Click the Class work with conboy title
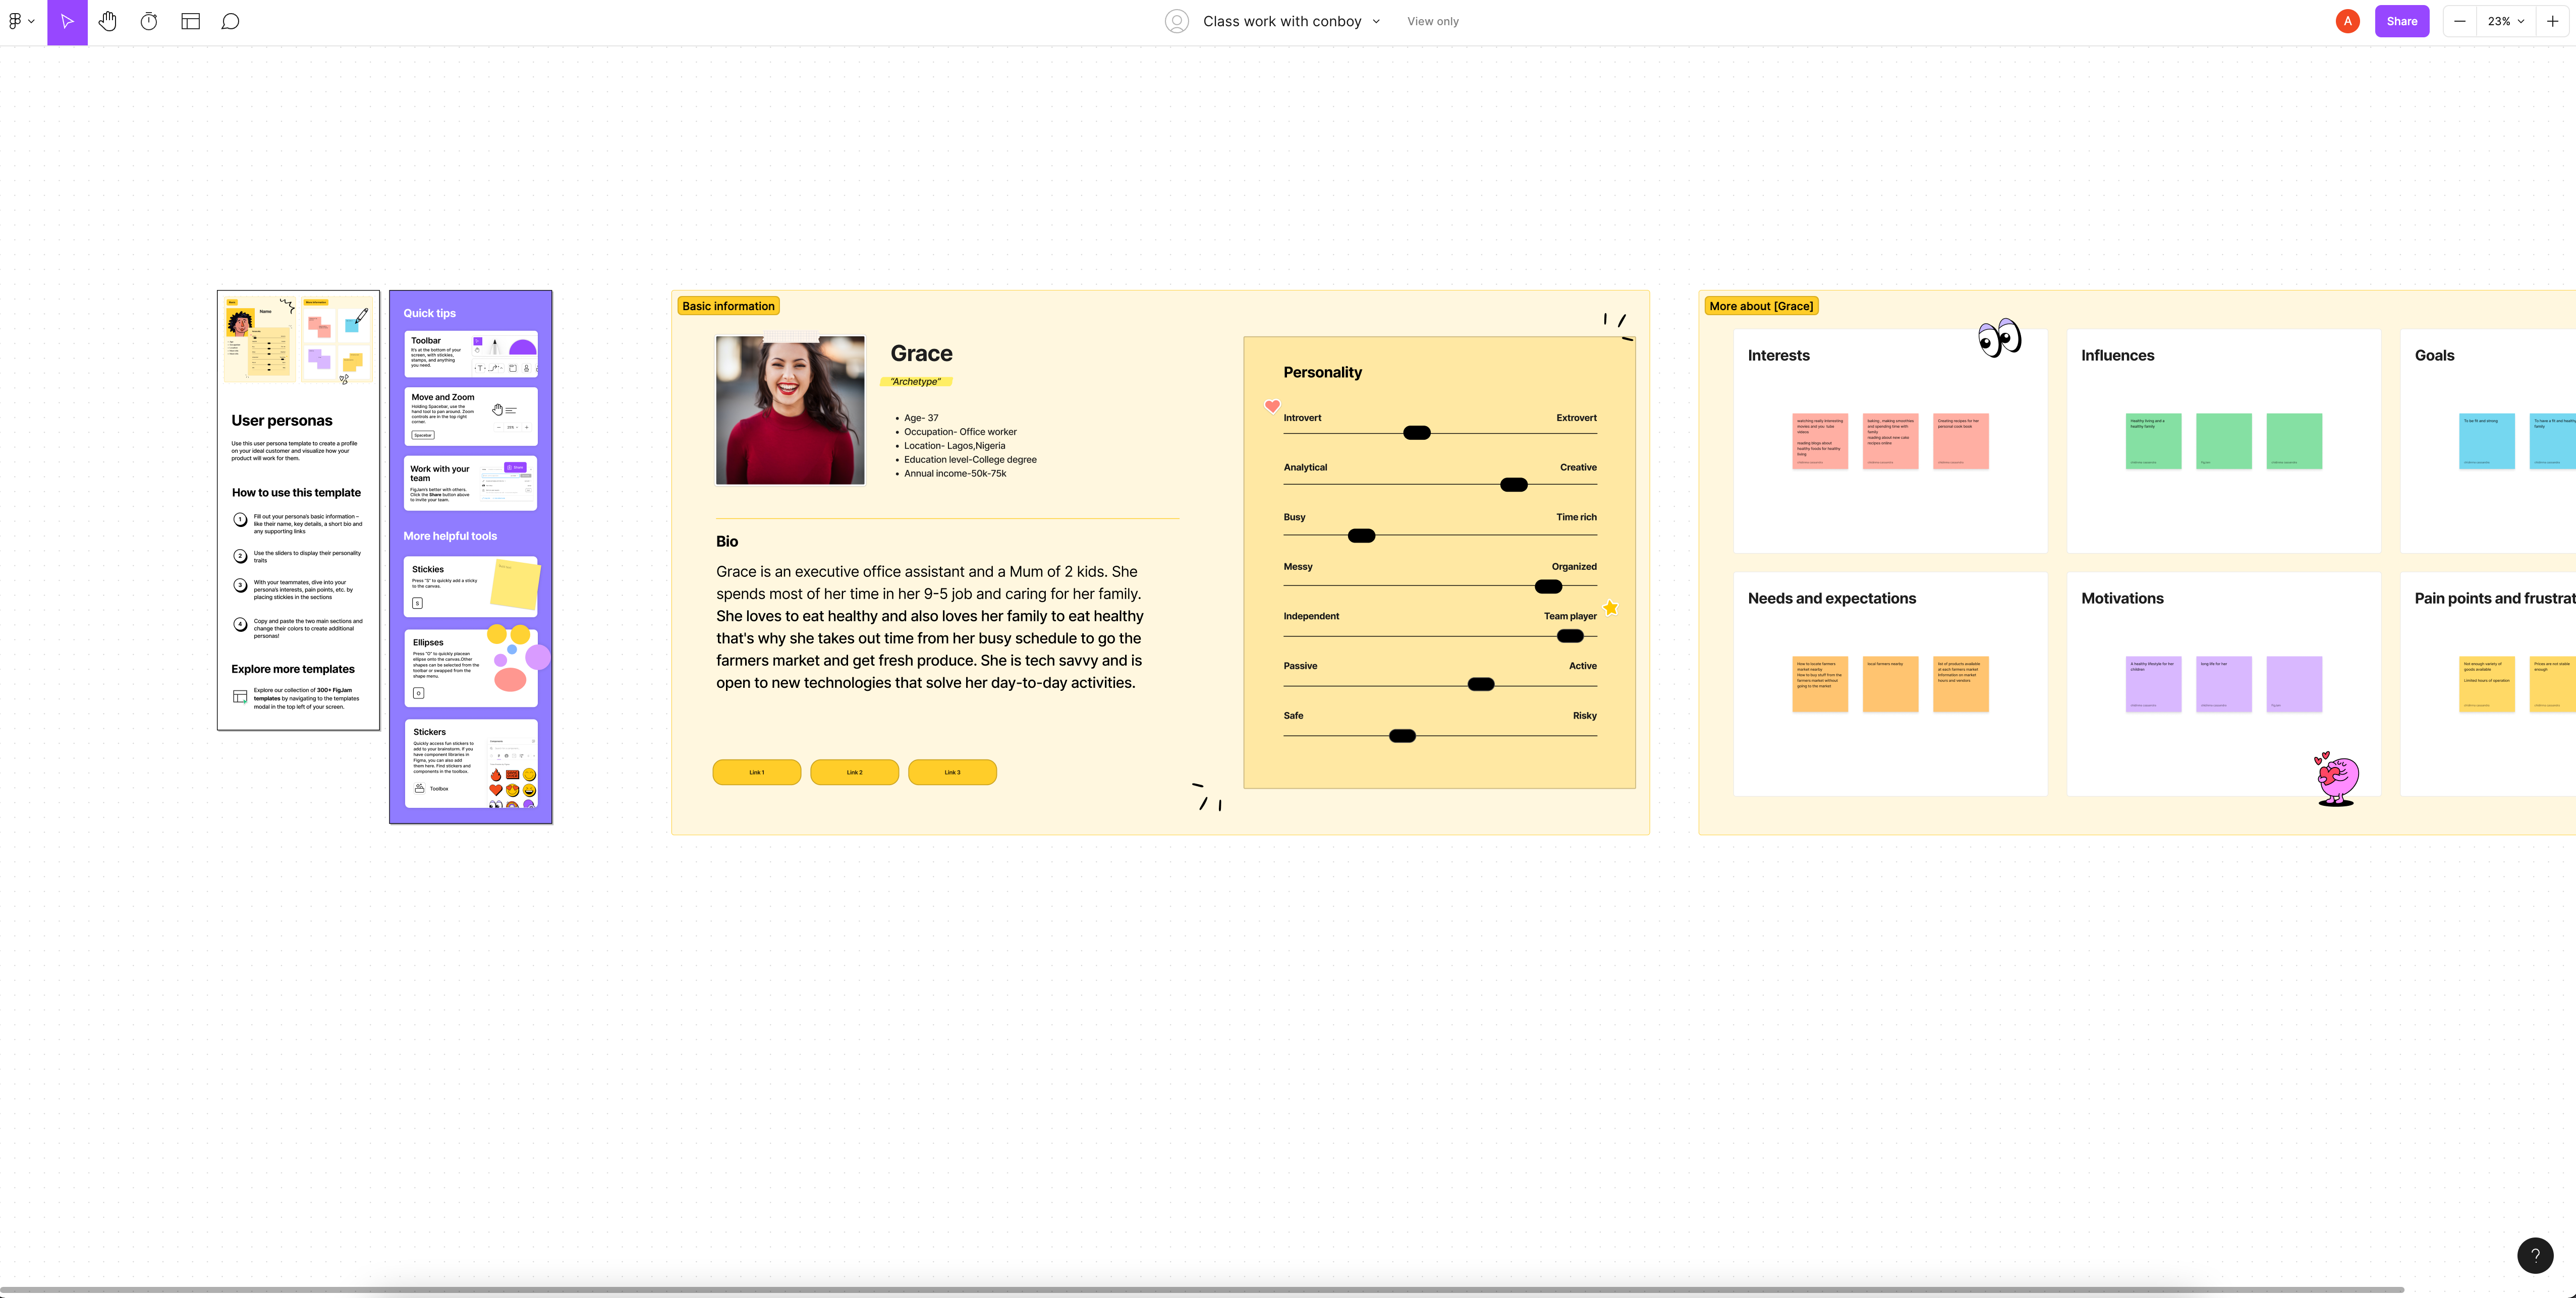The image size is (2576, 1298). tap(1282, 21)
